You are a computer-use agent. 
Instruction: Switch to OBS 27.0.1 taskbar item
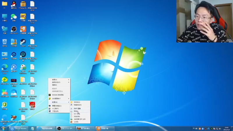[x=66, y=128]
